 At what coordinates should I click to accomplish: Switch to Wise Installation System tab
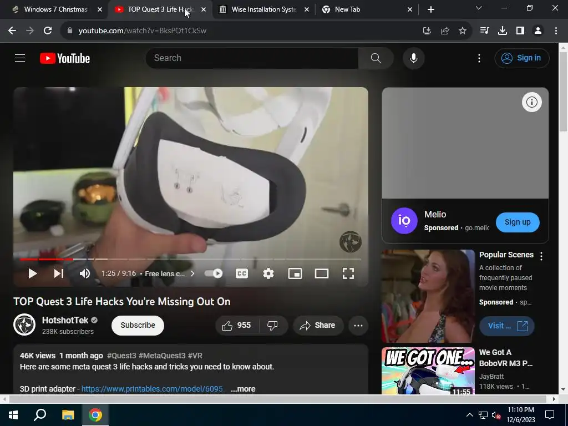click(263, 9)
